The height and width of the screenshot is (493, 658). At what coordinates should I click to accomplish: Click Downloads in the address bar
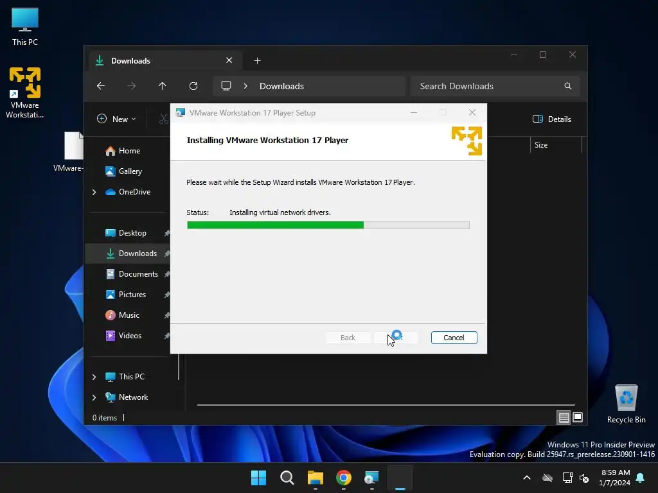(x=281, y=86)
